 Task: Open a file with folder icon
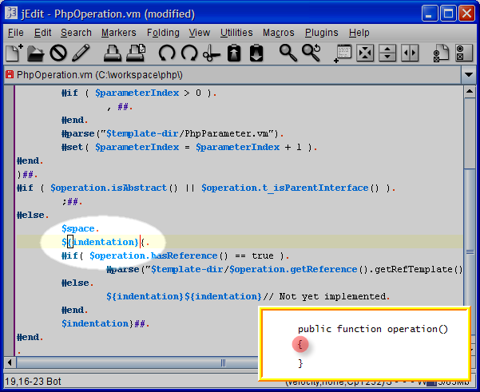(x=36, y=53)
